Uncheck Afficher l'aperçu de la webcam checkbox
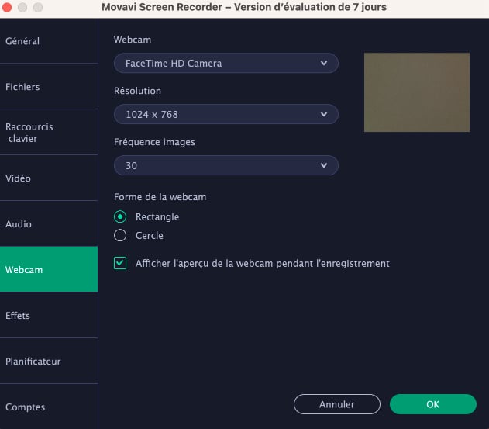The width and height of the screenshot is (489, 429). (x=120, y=263)
